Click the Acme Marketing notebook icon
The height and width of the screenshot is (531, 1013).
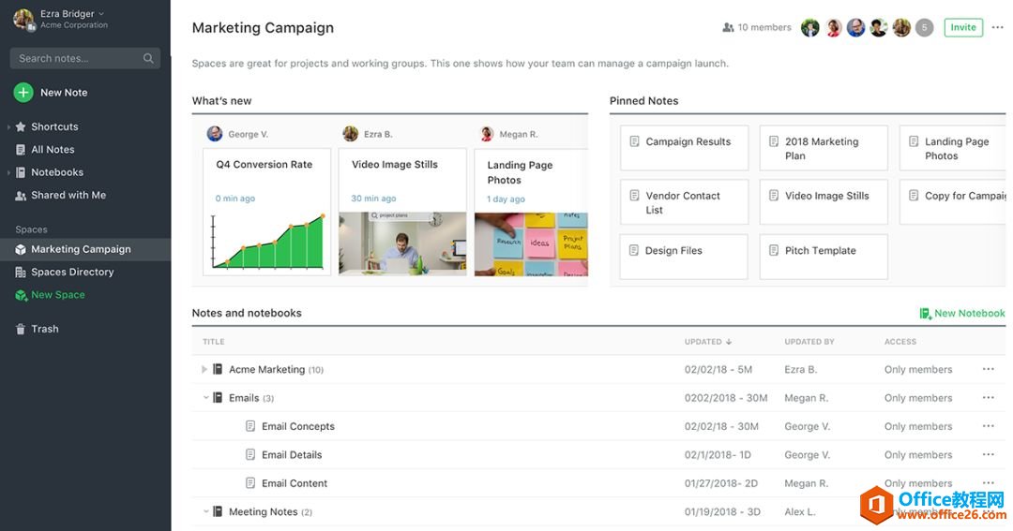click(x=218, y=369)
